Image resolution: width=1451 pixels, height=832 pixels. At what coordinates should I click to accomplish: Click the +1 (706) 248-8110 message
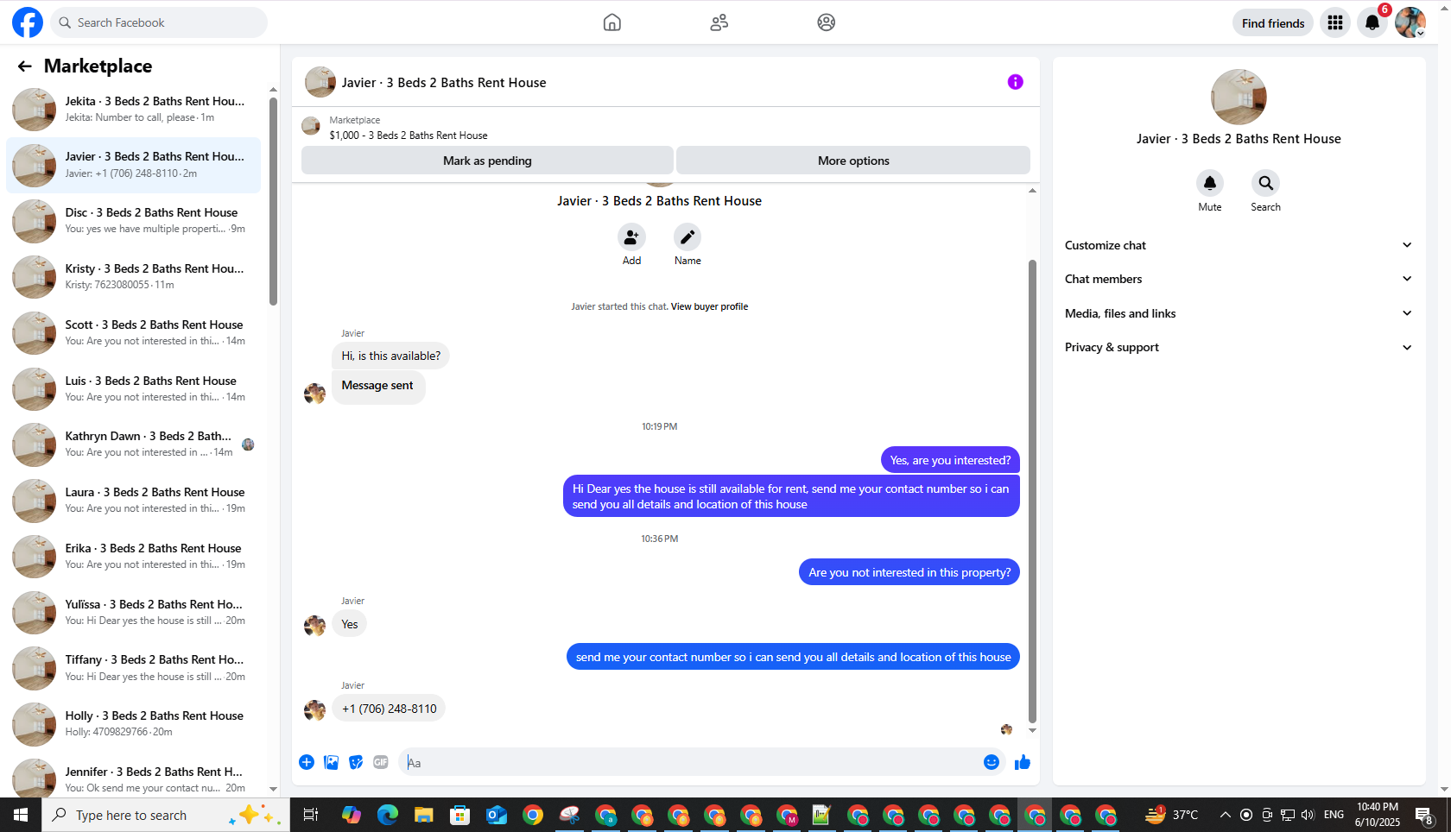click(389, 709)
